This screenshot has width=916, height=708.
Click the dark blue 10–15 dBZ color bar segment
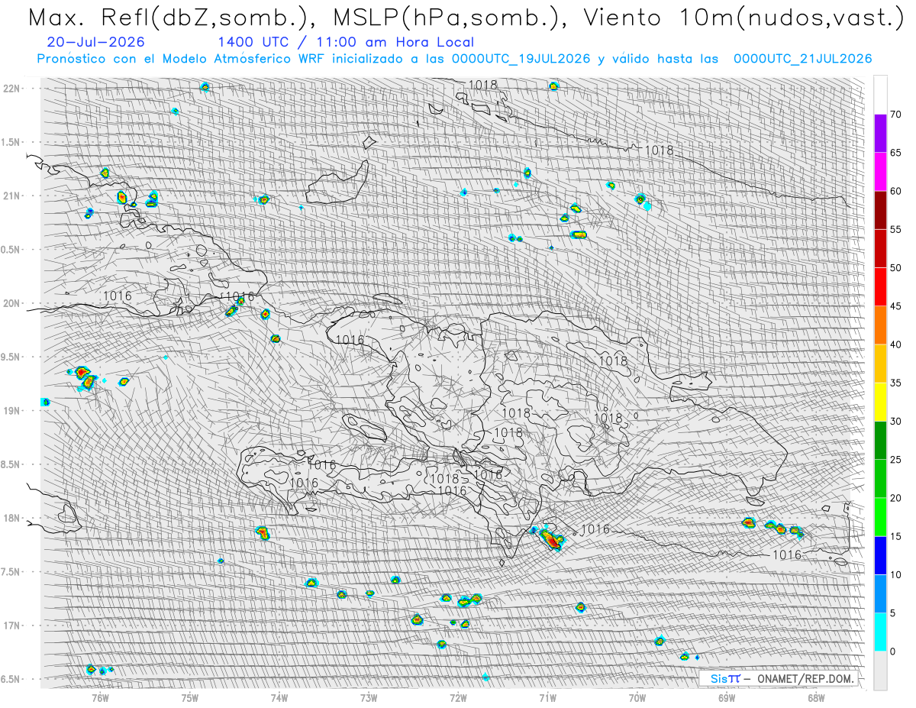pos(880,555)
